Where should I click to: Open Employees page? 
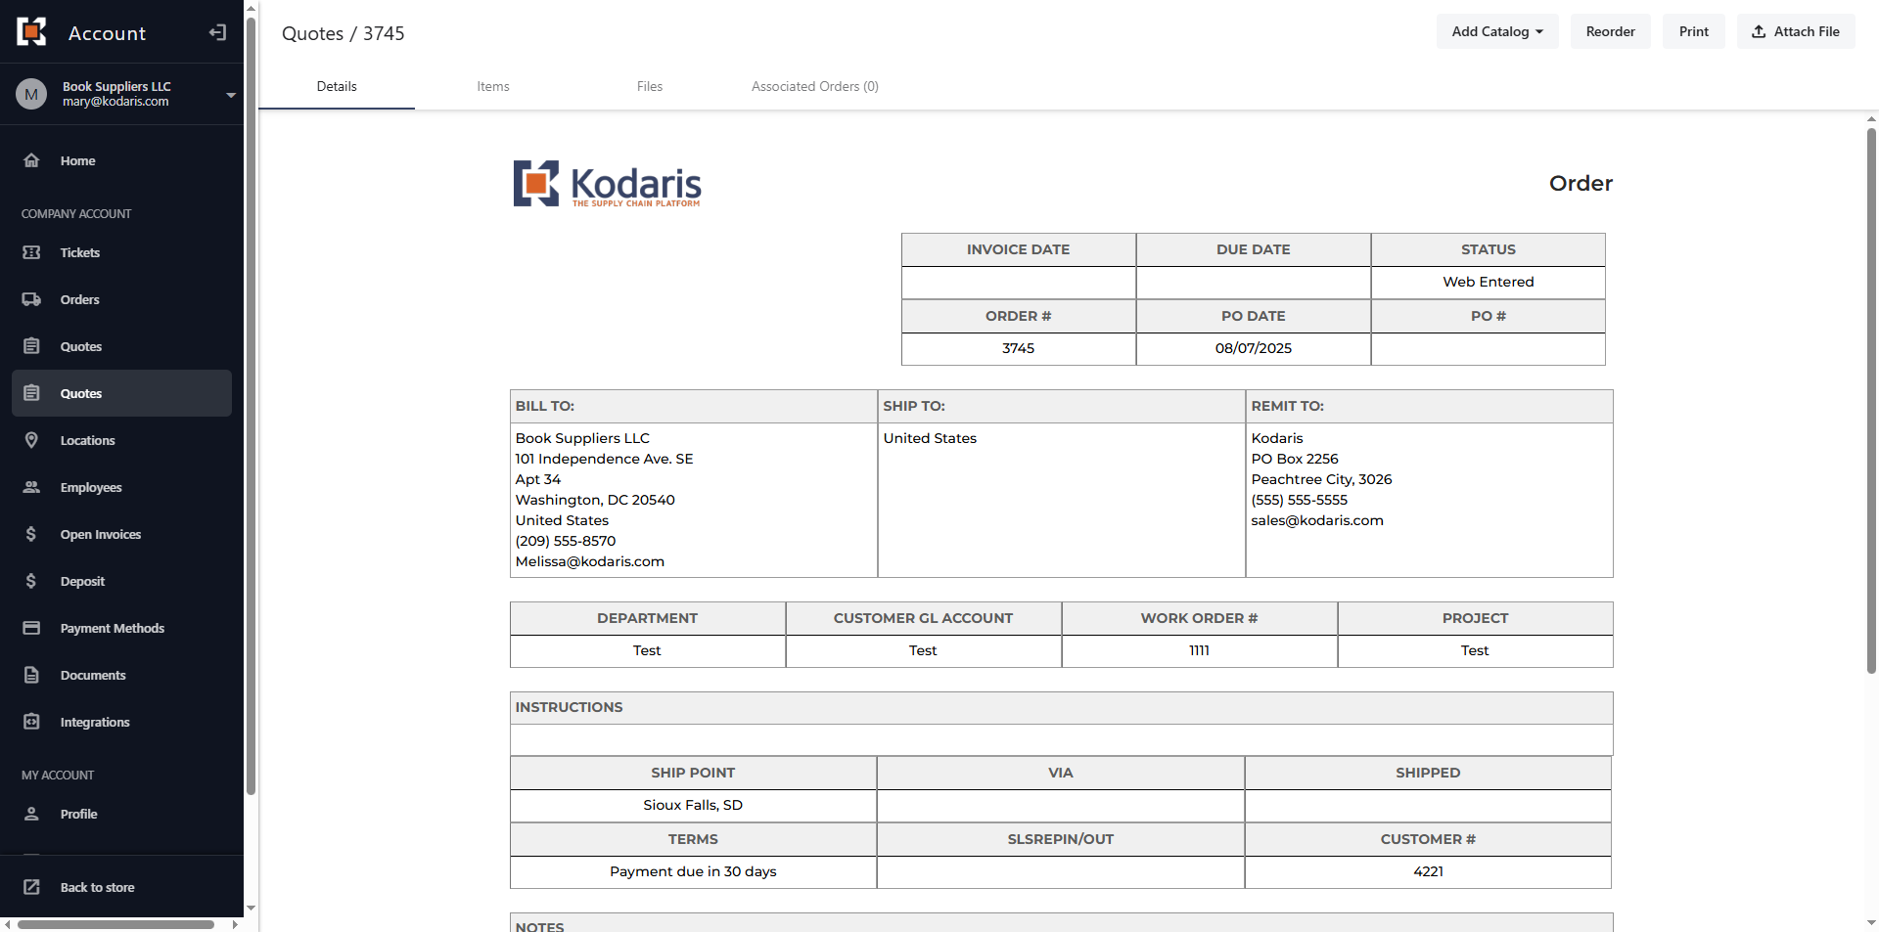point(121,487)
